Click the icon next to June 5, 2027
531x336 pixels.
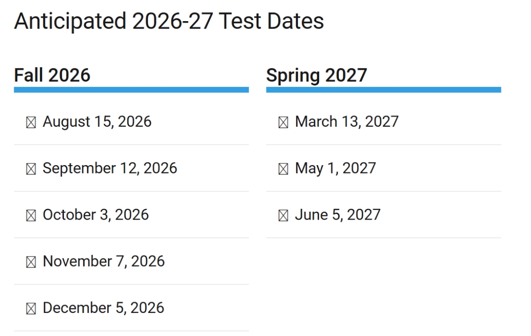[x=283, y=216]
